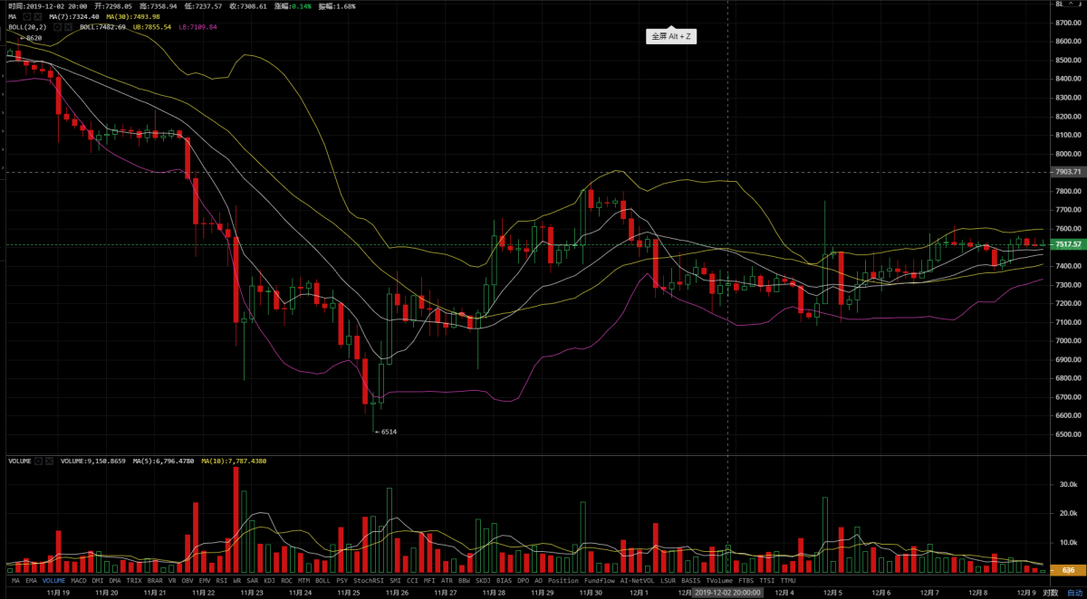Viewport: 1087px width, 599px height.
Task: Click the 636 volume value label
Action: 1068,570
